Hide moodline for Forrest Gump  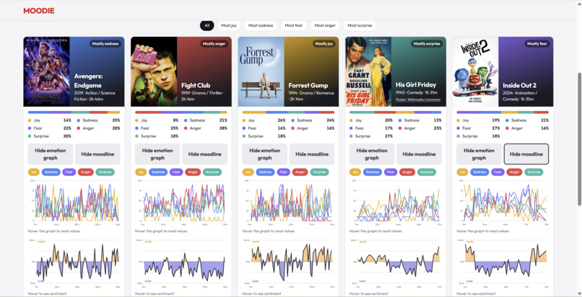point(312,154)
